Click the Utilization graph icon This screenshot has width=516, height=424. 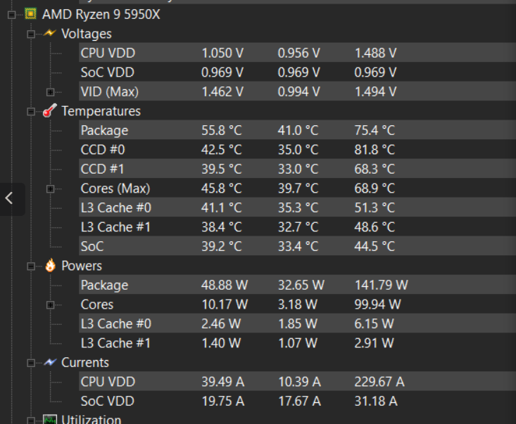coord(50,419)
